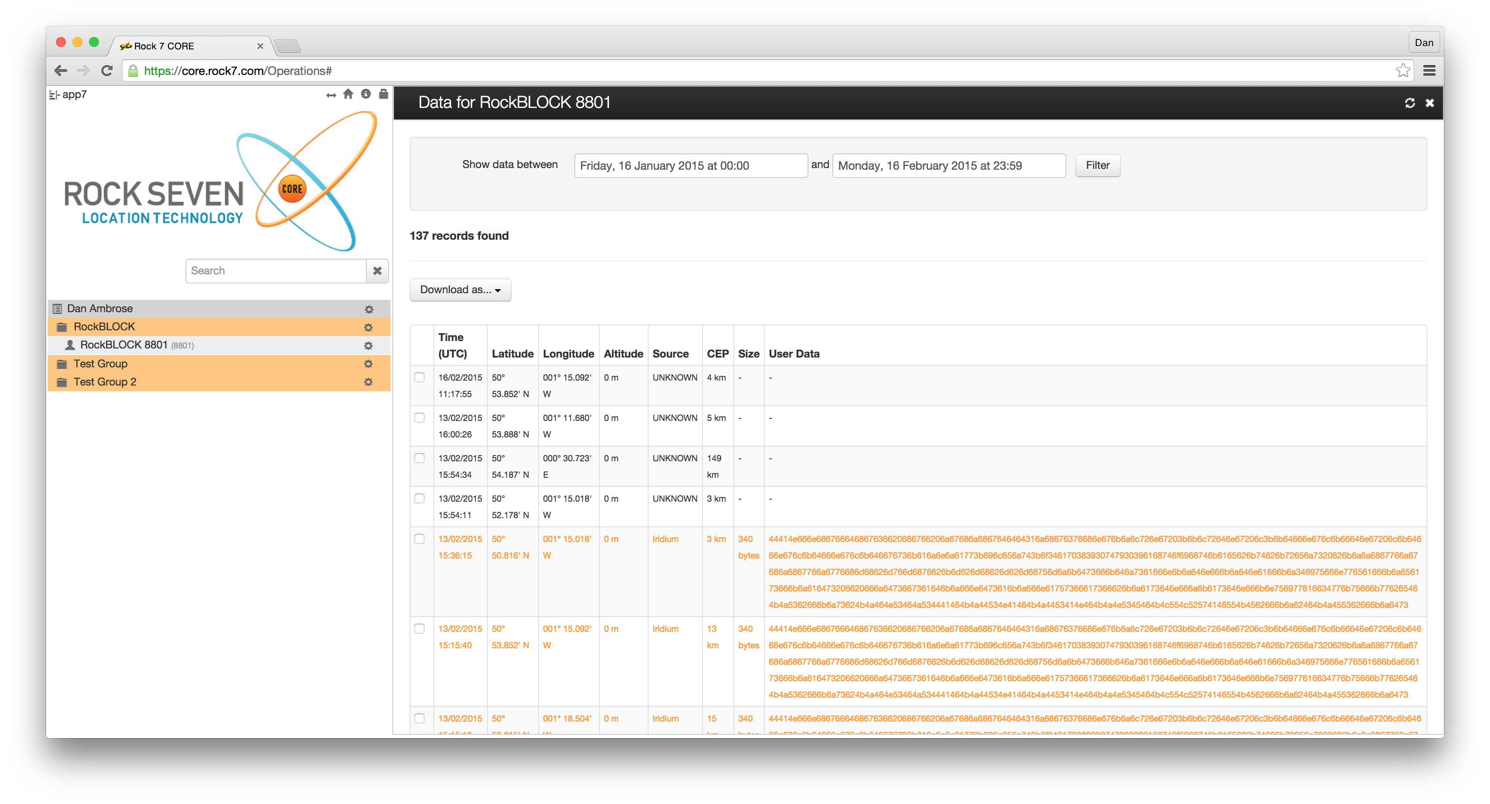Open the Chrome hamburger menu
The height and width of the screenshot is (804, 1490).
click(1429, 70)
